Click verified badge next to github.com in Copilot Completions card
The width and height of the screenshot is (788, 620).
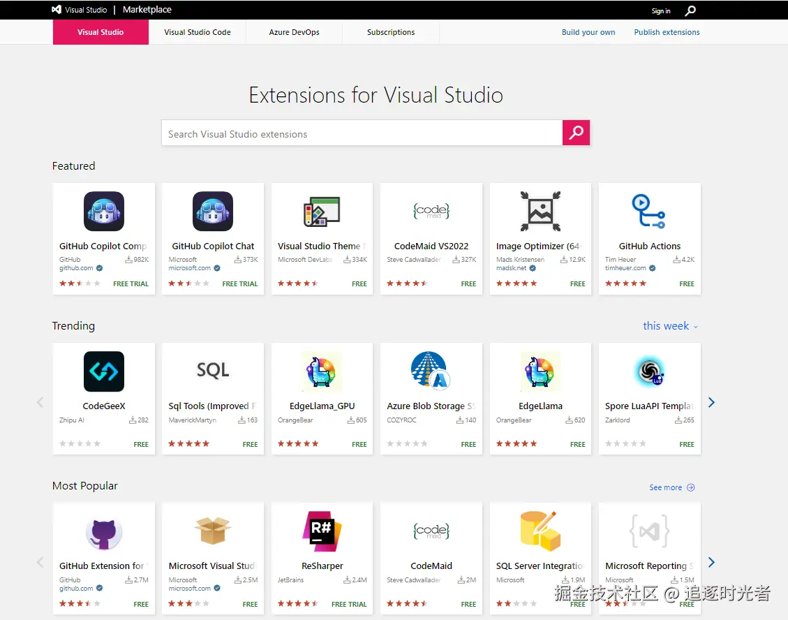(100, 268)
